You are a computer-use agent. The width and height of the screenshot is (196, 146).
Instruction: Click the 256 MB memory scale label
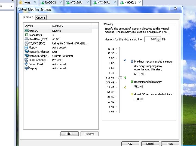pyautogui.click(x=110, y=82)
